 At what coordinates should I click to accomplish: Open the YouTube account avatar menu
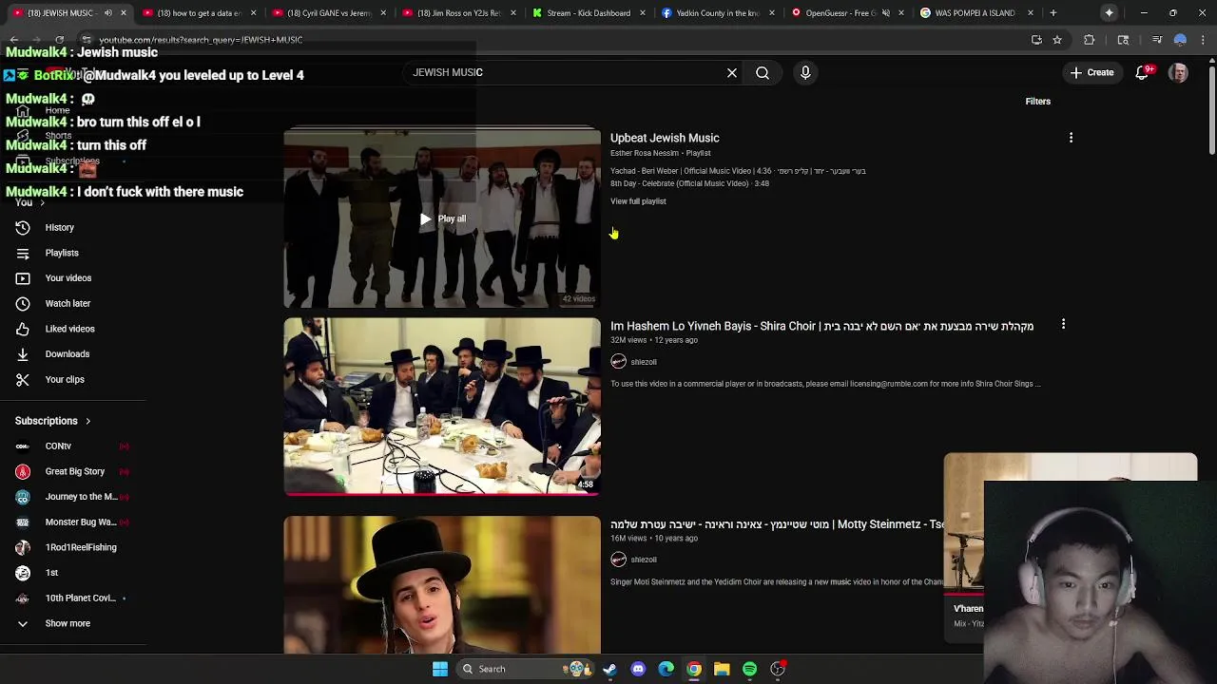pos(1178,72)
